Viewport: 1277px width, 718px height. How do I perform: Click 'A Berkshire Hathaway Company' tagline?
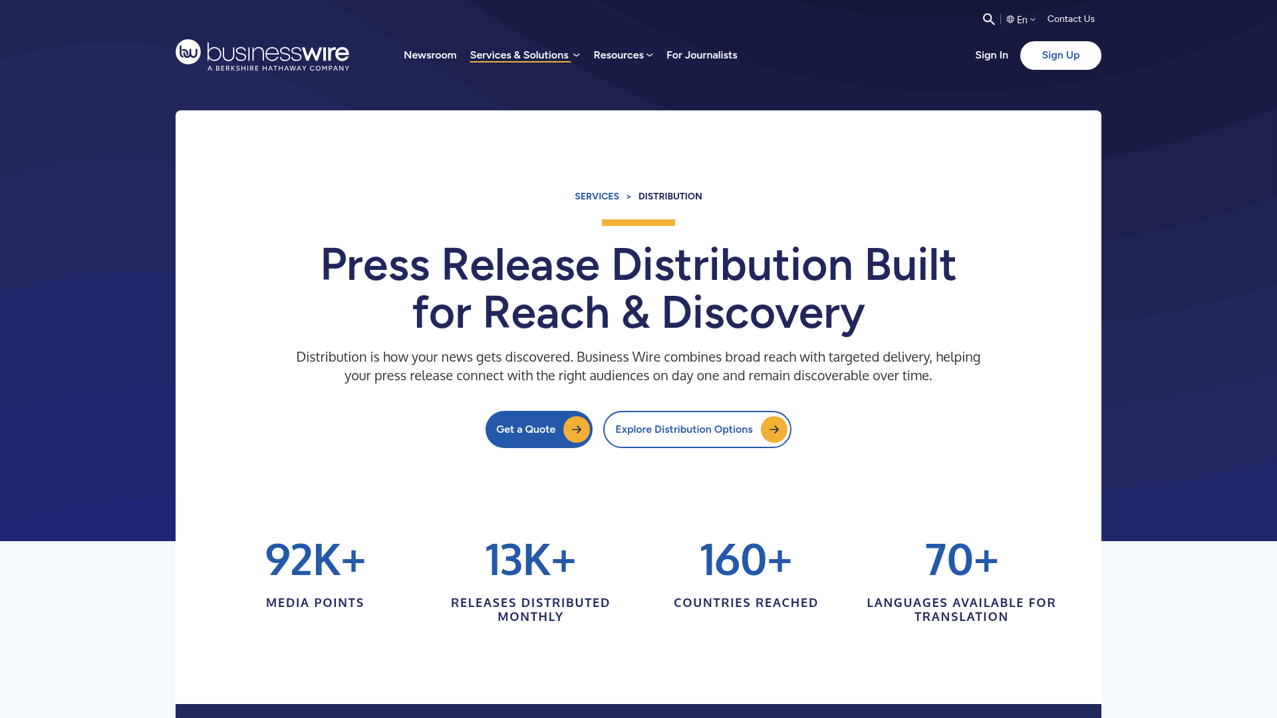pyautogui.click(x=278, y=68)
